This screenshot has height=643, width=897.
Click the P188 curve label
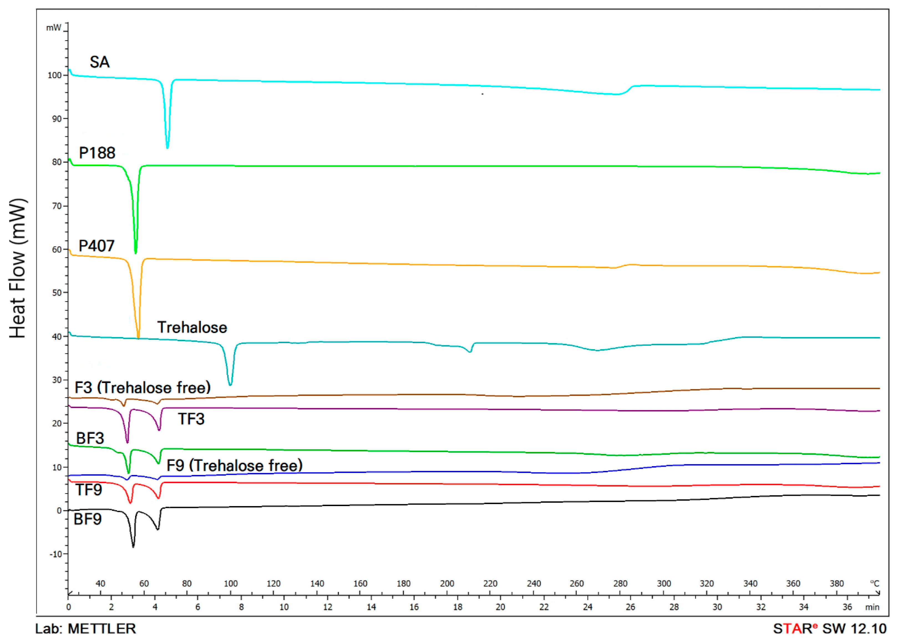tap(97, 153)
